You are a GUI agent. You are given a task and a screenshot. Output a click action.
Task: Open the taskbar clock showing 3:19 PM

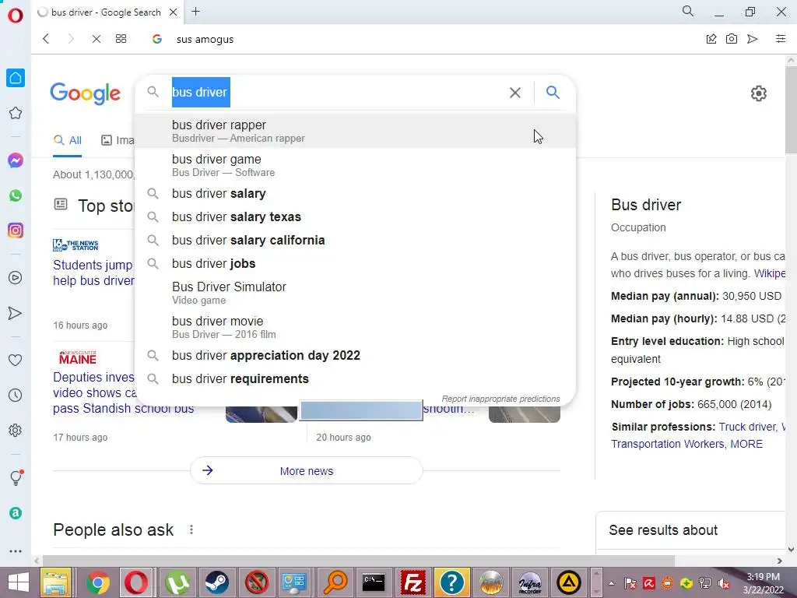coord(763,583)
